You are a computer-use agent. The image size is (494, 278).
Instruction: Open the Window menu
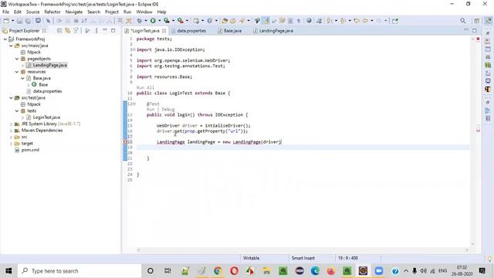tap(144, 12)
